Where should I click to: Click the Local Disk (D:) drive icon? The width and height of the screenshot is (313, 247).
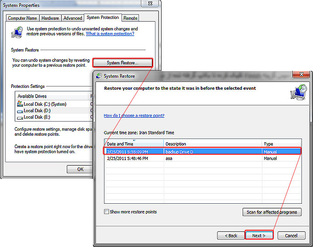(x=20, y=111)
